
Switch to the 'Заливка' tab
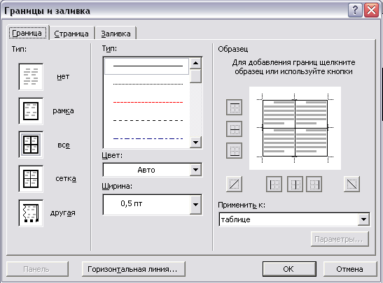point(116,34)
